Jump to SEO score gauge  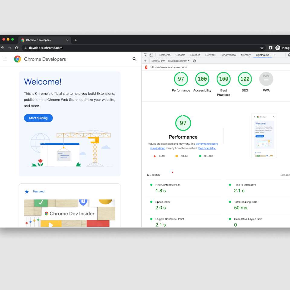(x=245, y=79)
